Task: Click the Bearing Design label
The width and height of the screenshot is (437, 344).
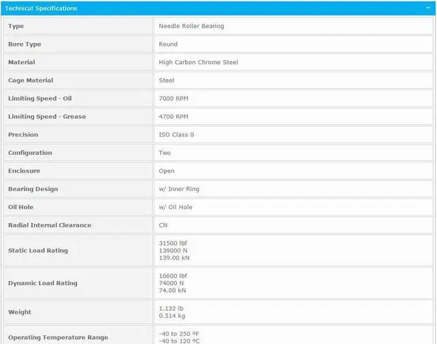Action: pos(33,189)
